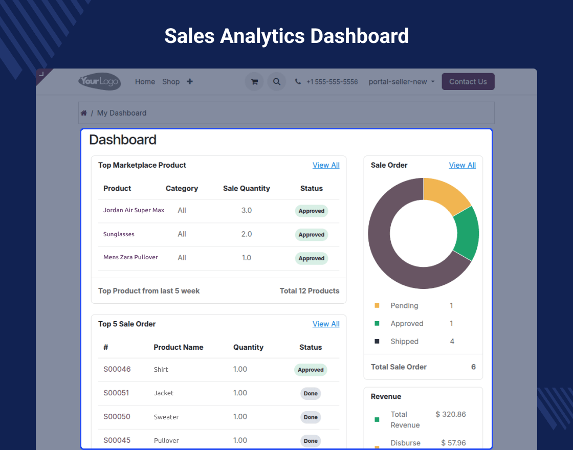Image resolution: width=573 pixels, height=450 pixels.
Task: Click the corner editor toggle icon
Action: tap(41, 74)
